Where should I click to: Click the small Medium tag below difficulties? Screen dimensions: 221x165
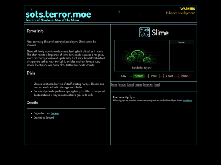(122, 85)
